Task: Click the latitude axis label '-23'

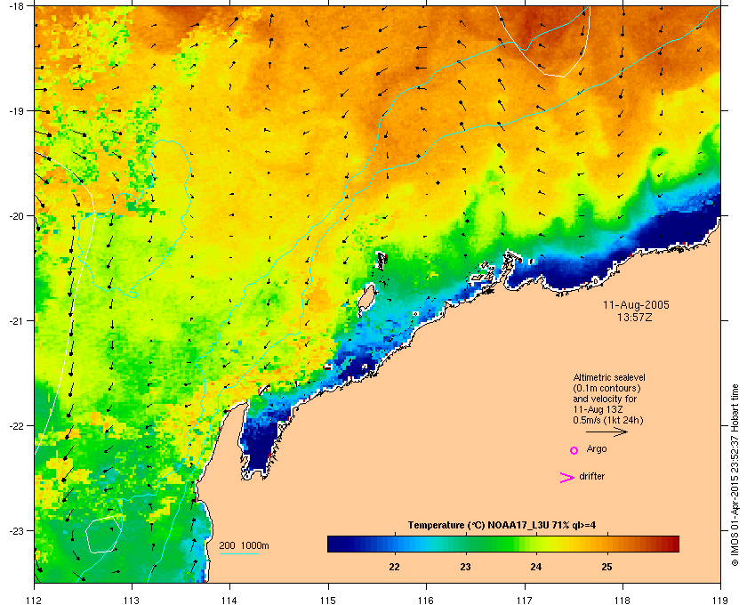Action: point(15,530)
